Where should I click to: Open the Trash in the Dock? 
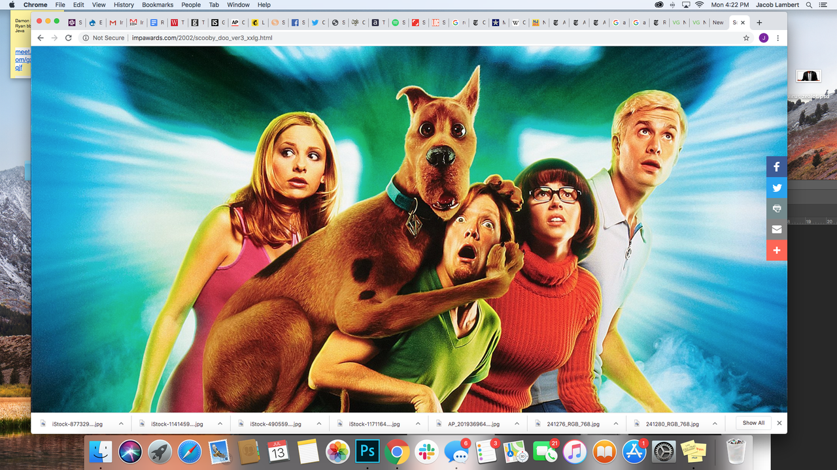coord(736,451)
